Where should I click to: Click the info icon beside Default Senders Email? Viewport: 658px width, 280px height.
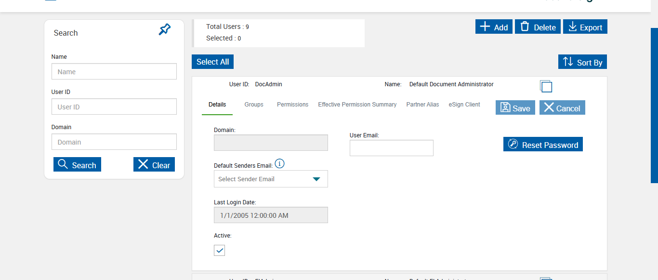pos(279,164)
